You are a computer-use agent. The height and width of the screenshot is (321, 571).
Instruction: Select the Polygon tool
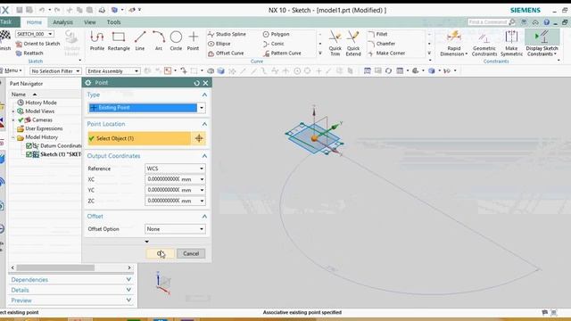click(x=276, y=34)
